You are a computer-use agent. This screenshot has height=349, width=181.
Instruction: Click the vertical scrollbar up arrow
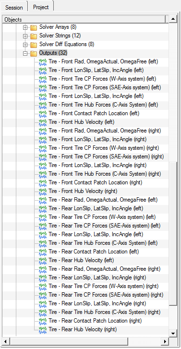click(x=173, y=19)
